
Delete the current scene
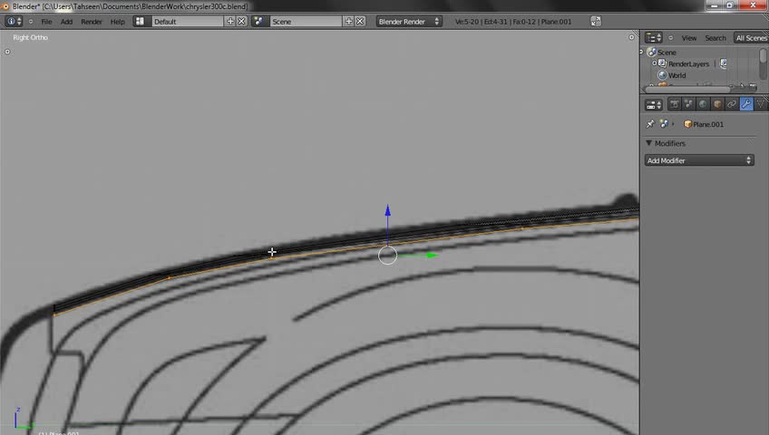(x=360, y=21)
